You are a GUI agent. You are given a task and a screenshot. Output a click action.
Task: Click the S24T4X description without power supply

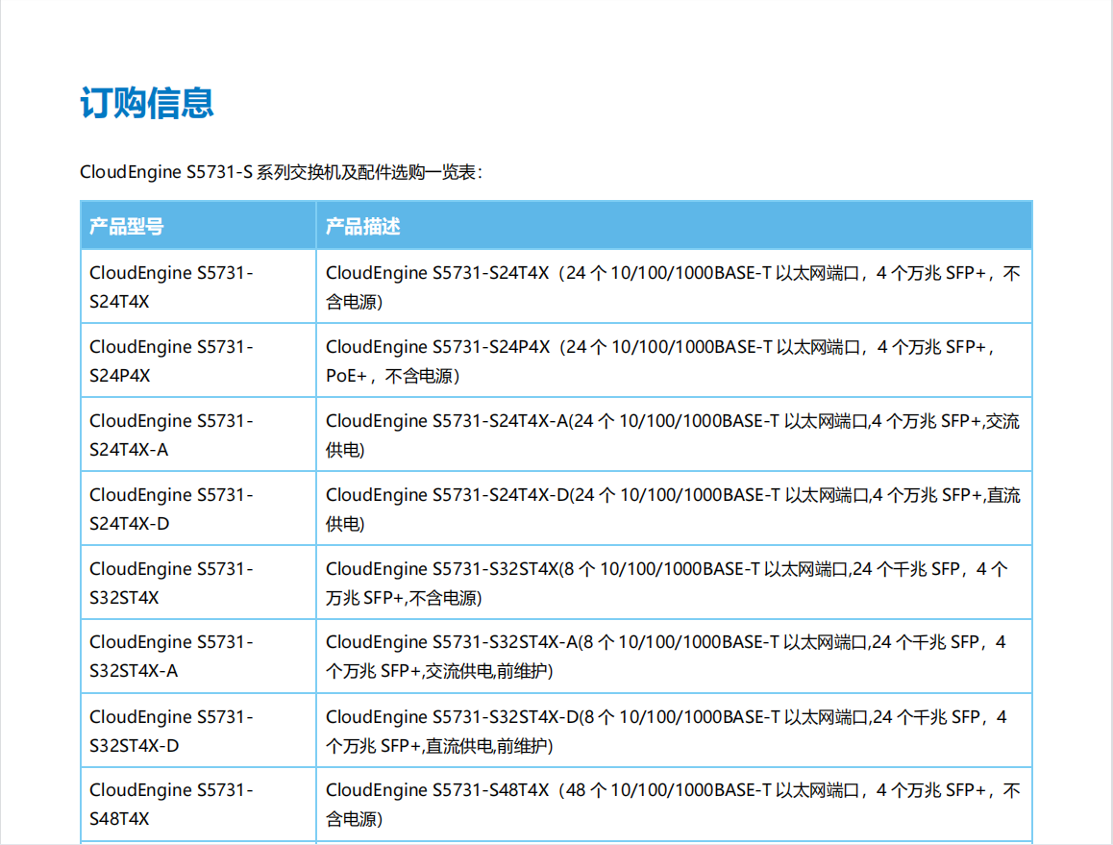coord(672,287)
